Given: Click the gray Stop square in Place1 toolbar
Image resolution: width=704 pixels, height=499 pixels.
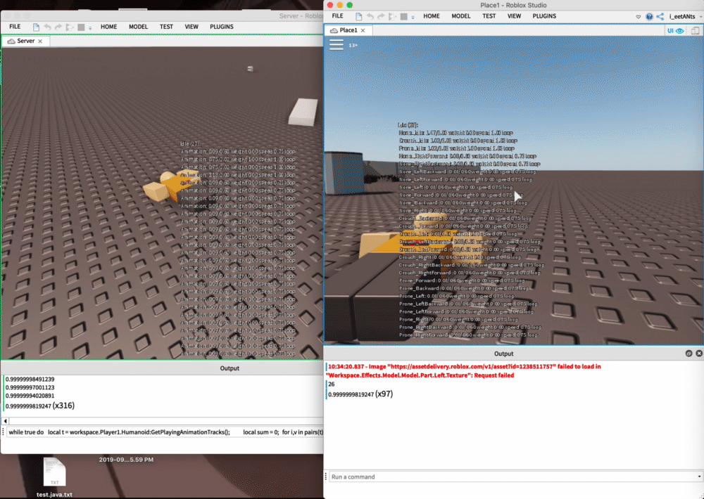Looking at the screenshot, I should [403, 16].
